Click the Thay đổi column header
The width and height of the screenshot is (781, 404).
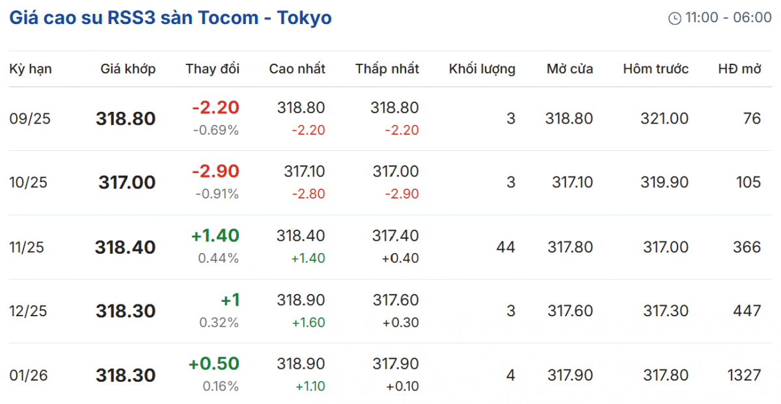pyautogui.click(x=212, y=69)
